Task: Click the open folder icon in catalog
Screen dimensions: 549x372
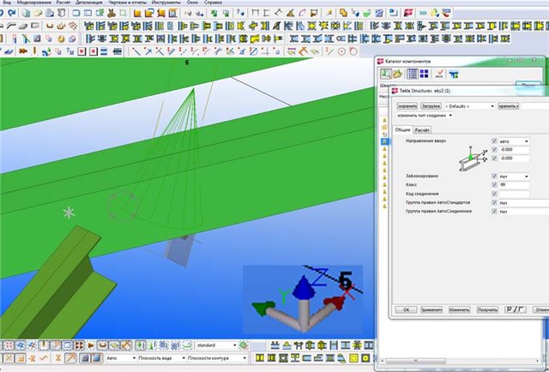Action: pos(398,75)
